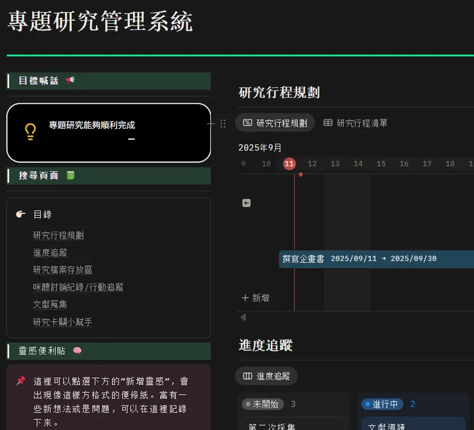The image size is (474, 430).
Task: Click the 目標喊話 section heading
Action: 38,81
